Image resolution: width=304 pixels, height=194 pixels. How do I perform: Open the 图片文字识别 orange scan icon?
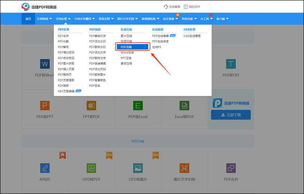184,168
